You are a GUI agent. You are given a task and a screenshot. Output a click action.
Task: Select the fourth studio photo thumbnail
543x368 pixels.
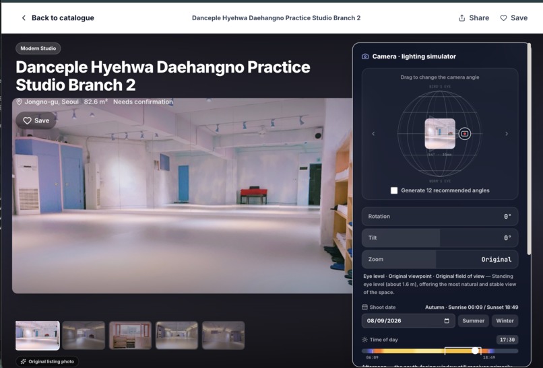(x=177, y=336)
